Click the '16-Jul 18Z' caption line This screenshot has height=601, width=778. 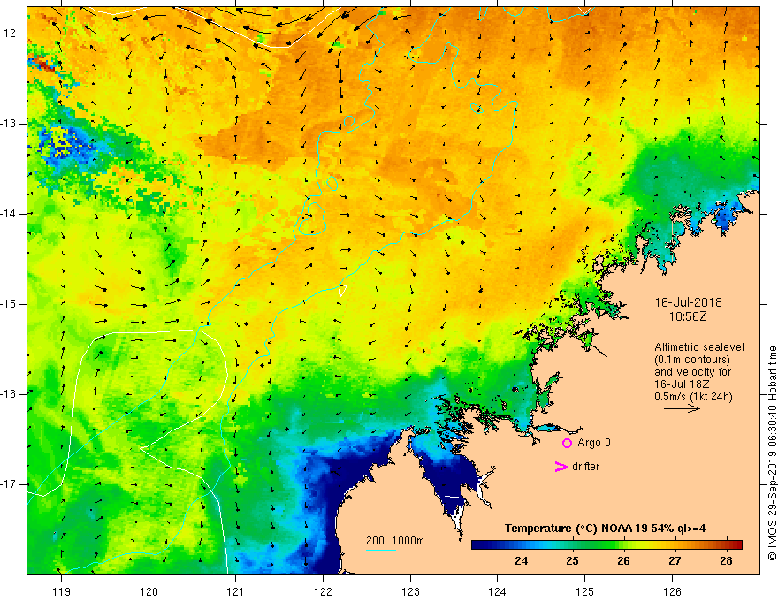pyautogui.click(x=682, y=384)
